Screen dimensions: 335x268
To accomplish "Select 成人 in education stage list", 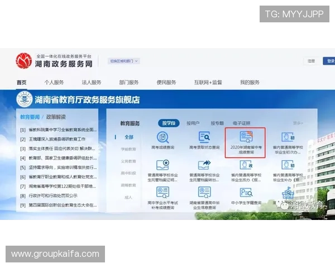I will [x=128, y=198].
